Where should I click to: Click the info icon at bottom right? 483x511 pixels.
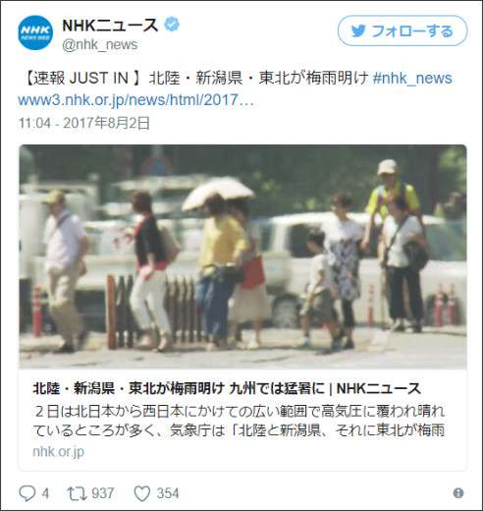(458, 493)
